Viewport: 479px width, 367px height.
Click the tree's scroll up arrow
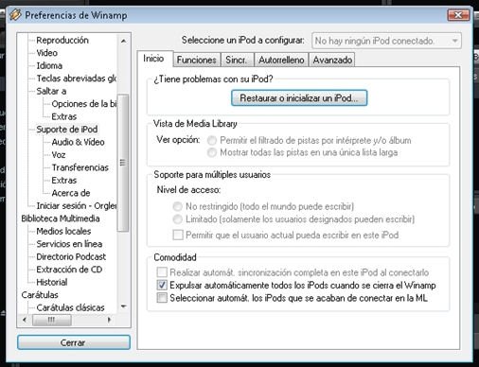pos(123,41)
